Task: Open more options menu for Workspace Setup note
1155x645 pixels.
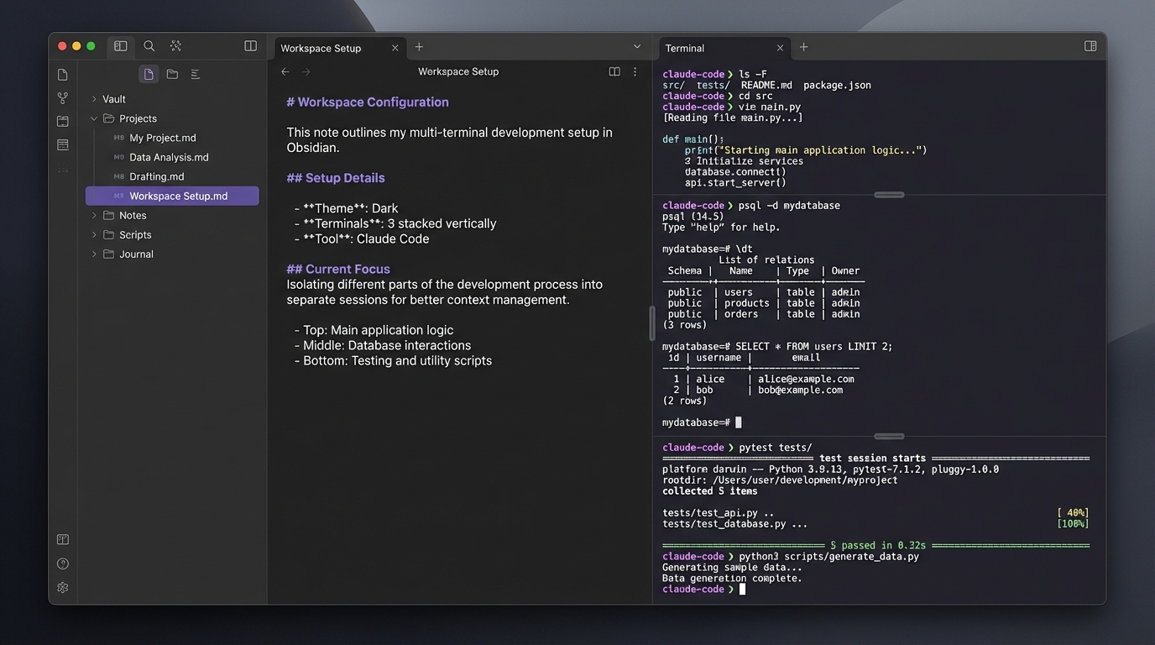Action: [635, 72]
